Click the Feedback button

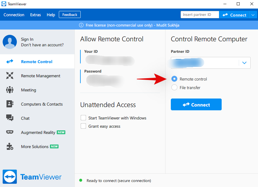(70, 15)
